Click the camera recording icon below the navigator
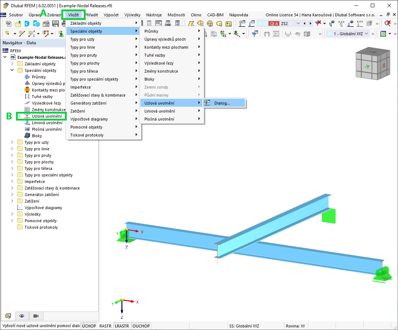Image resolution: width=398 pixels, height=330 pixels. point(36,316)
